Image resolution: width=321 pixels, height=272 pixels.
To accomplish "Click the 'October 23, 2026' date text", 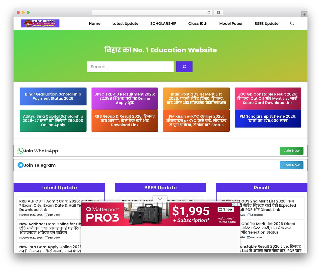I will 32,215.
